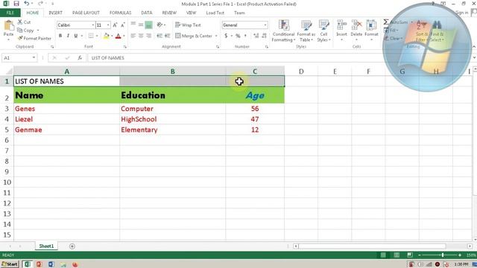Decrease font size with the small A icon
The height and width of the screenshot is (268, 477).
pos(122,25)
